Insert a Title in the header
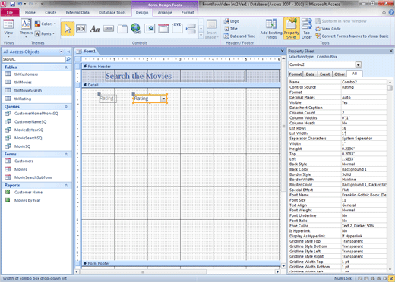 click(x=231, y=29)
